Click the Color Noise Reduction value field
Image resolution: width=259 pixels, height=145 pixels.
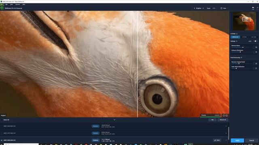[256, 68]
